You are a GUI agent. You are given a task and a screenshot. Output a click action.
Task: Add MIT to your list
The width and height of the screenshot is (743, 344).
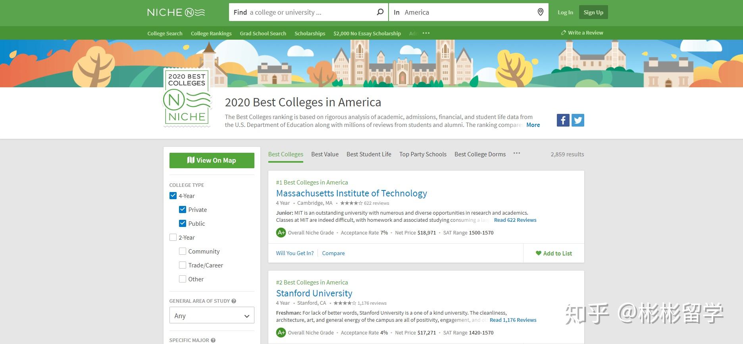click(554, 253)
